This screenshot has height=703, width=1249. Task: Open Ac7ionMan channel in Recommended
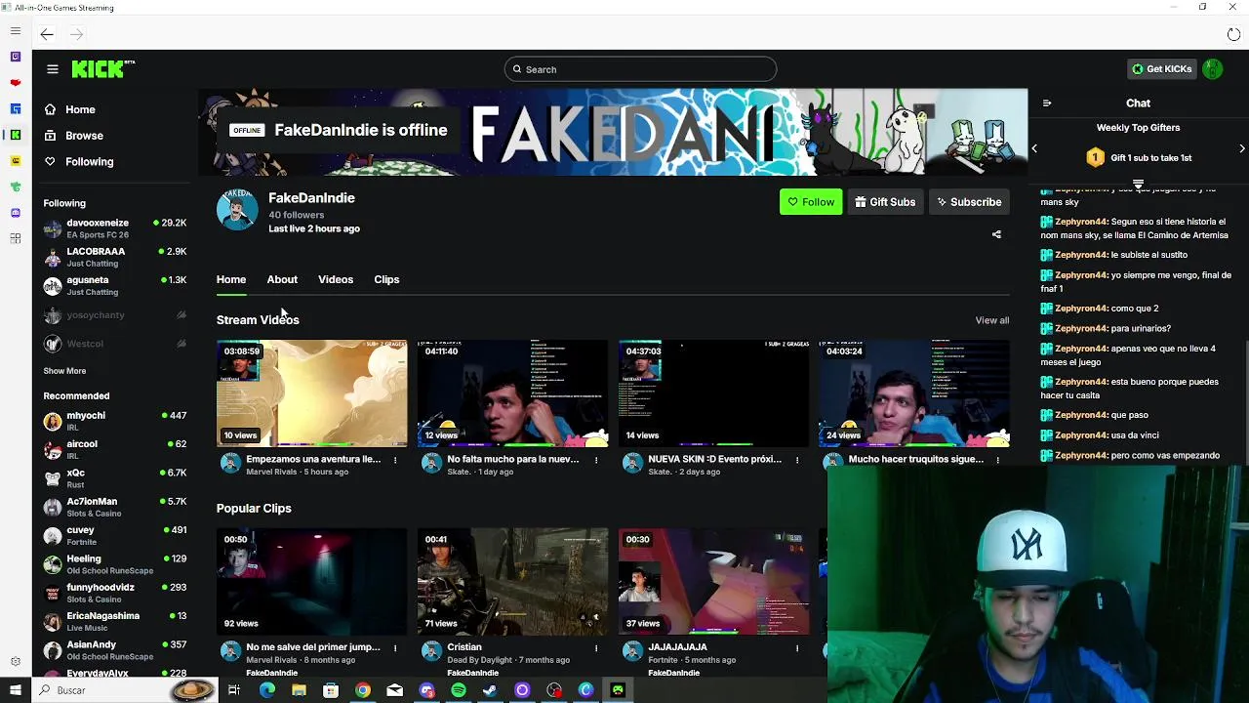pos(115,507)
